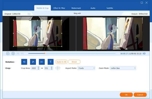Flip video horizontally
The width and height of the screenshot is (152, 99).
pyautogui.click(x=42, y=62)
